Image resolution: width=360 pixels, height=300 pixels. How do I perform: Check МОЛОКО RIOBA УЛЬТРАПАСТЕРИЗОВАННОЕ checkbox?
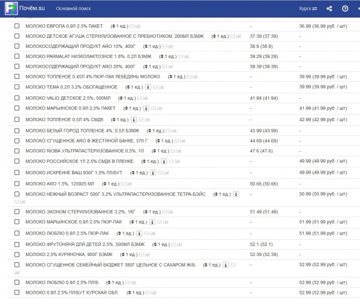point(17,151)
